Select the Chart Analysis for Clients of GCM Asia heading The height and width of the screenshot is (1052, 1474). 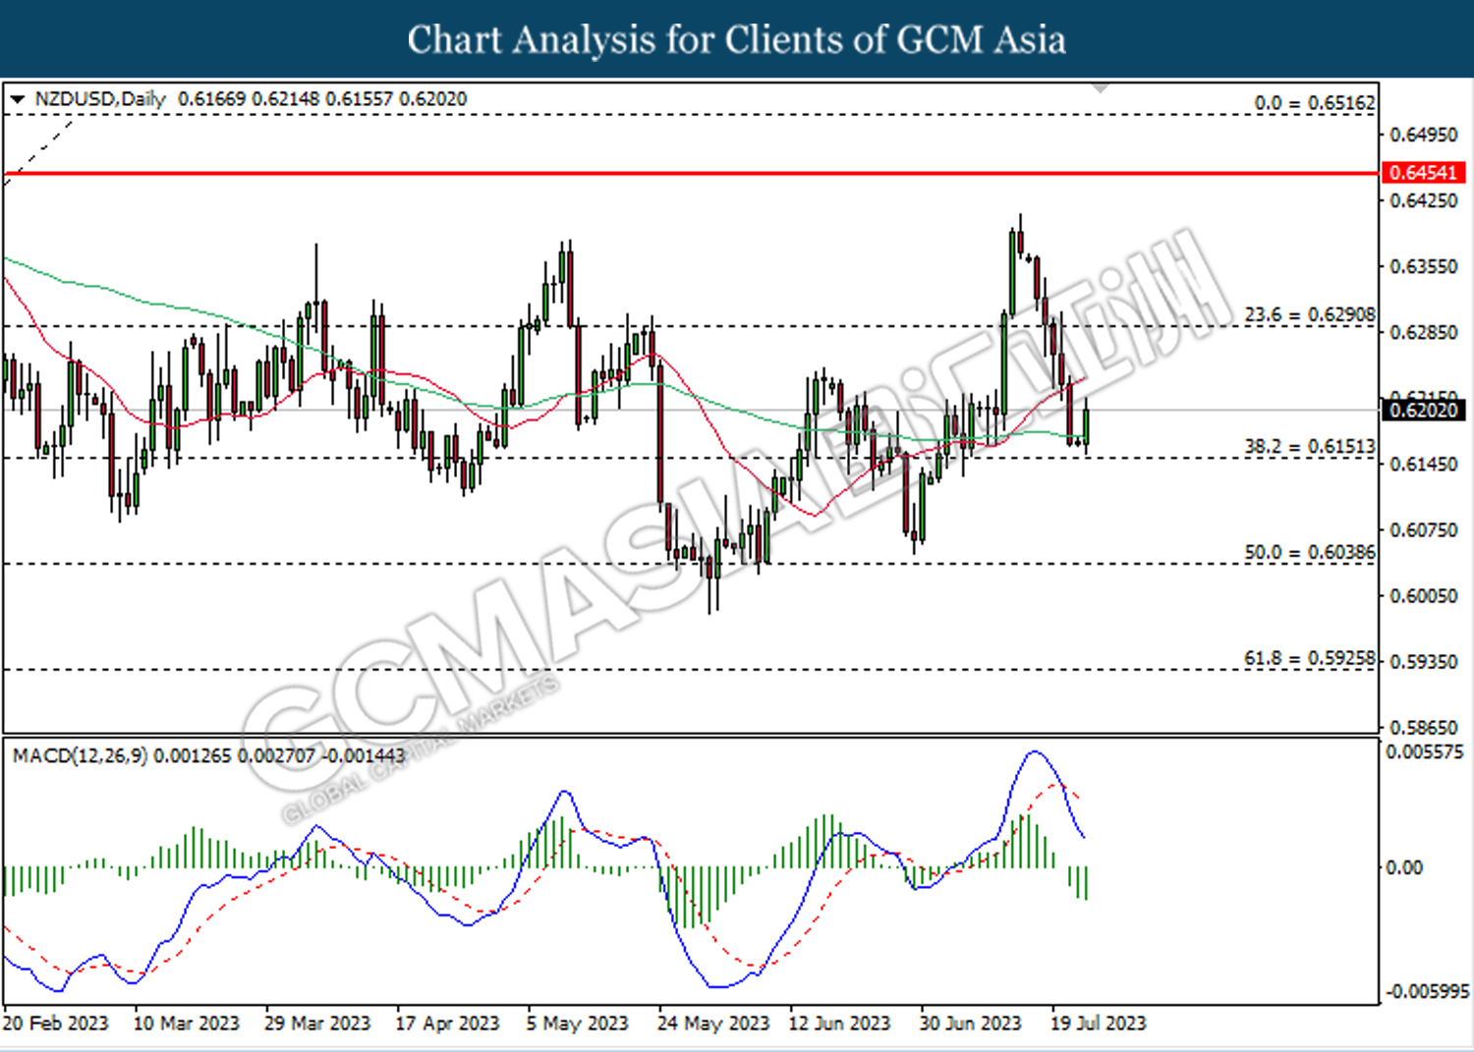click(737, 39)
